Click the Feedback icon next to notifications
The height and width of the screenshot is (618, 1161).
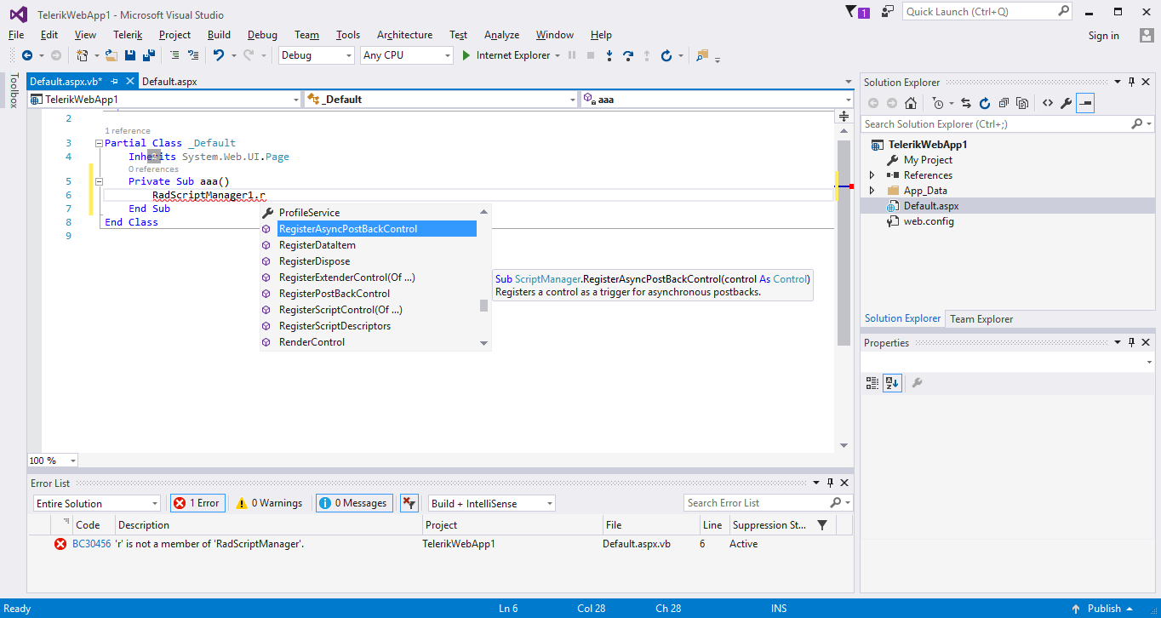tap(888, 11)
